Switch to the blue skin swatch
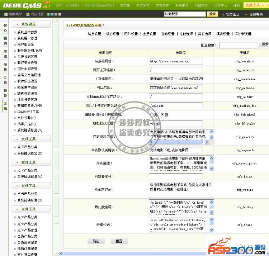Image resolution: width=269 pixels, height=256 pixels. tap(52, 14)
